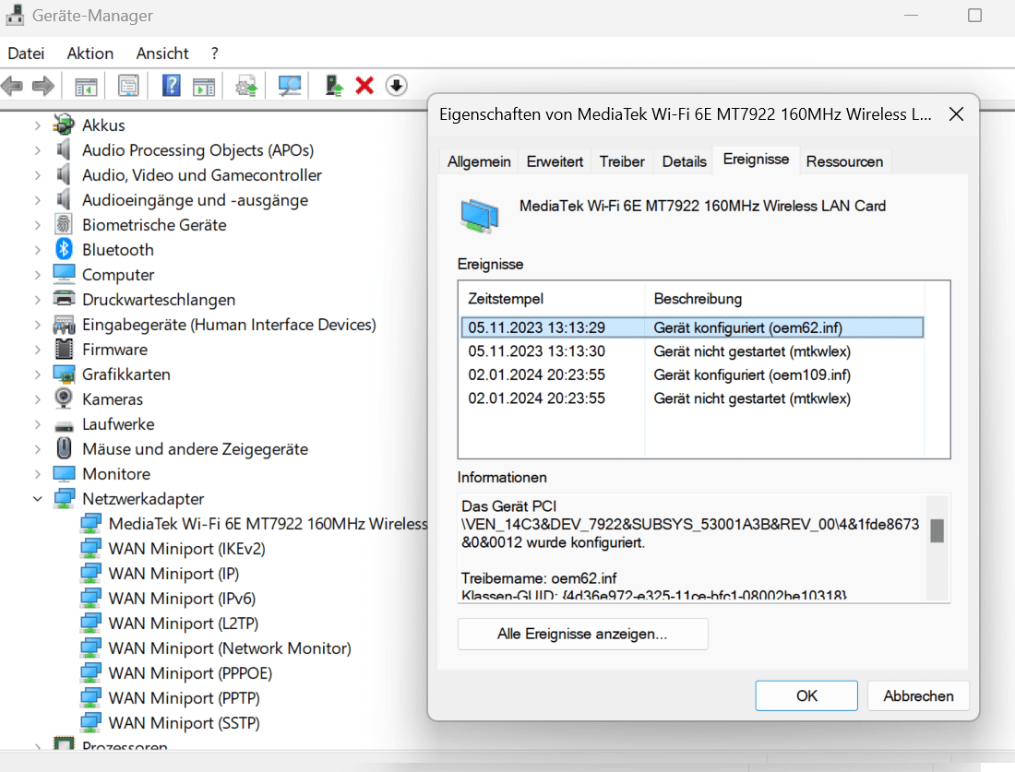Click the Laufwerke drive icon

[64, 426]
